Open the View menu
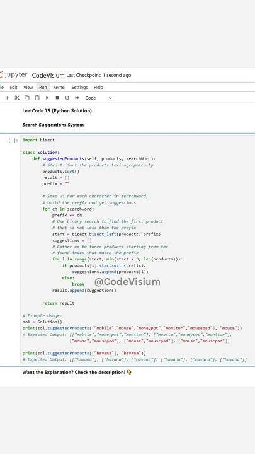This screenshot has height=454, width=255. click(x=28, y=87)
